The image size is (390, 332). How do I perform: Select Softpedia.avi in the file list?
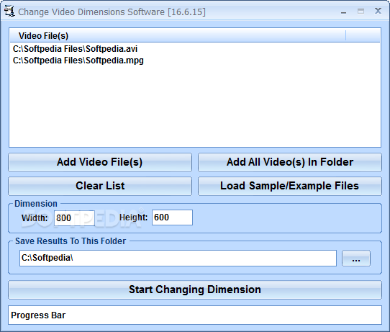pos(75,49)
